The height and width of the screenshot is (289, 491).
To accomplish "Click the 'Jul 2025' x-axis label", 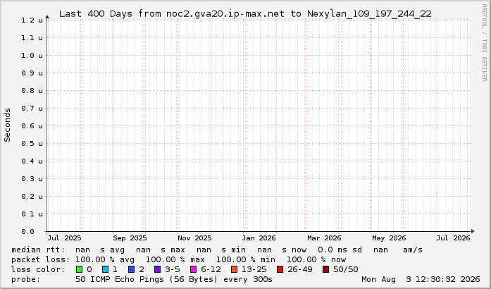I will coord(65,238).
